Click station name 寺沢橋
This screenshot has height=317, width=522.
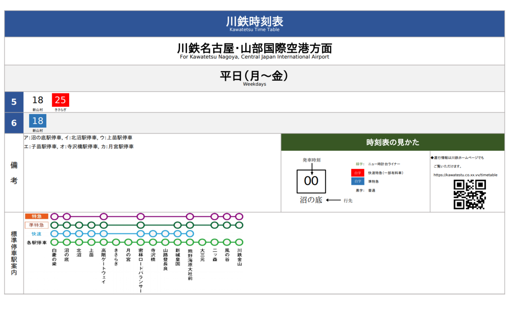(153, 255)
